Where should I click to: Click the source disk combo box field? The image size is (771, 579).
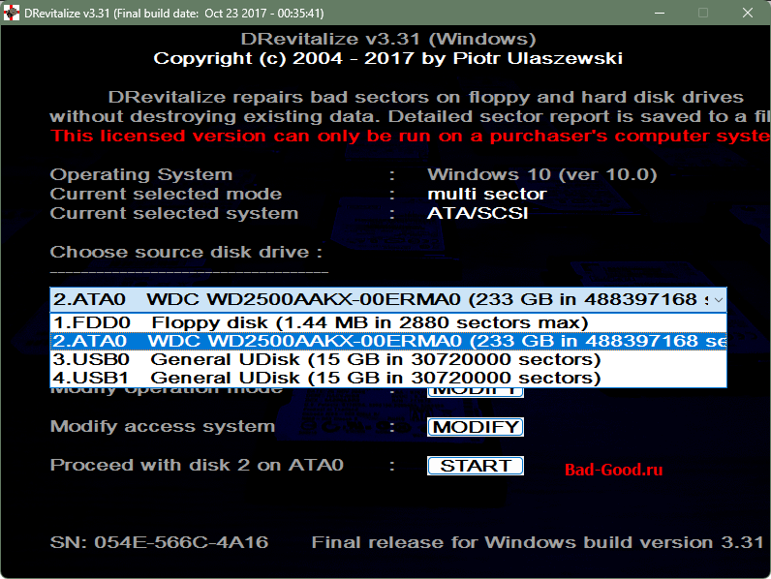(x=378, y=299)
